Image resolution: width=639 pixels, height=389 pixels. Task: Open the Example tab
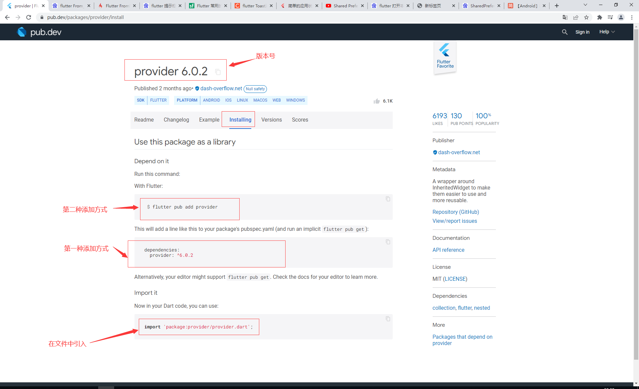pyautogui.click(x=209, y=120)
